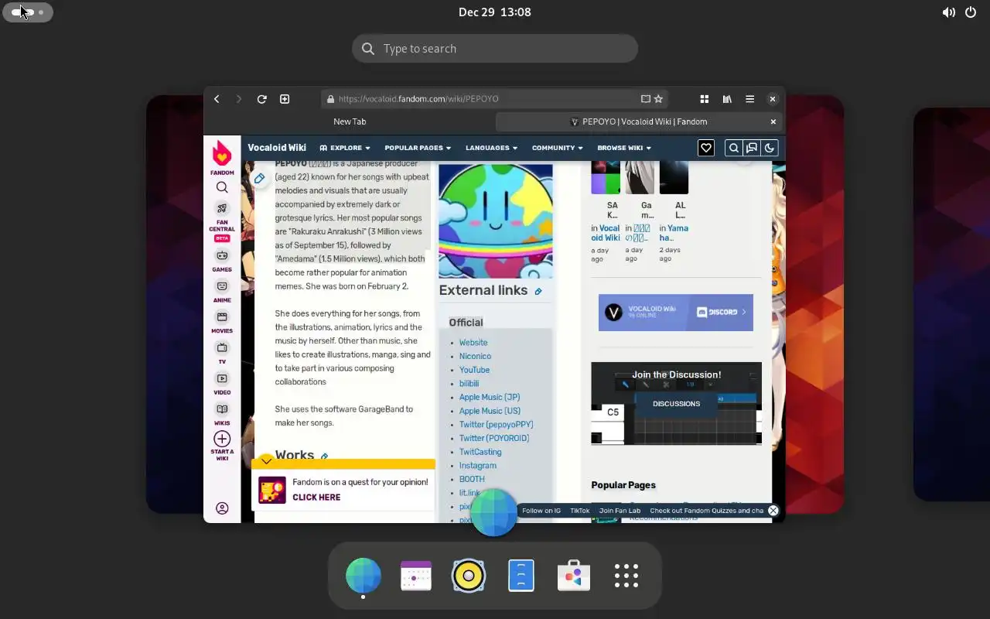
Task: Open the Instagram external link
Action: (478, 466)
